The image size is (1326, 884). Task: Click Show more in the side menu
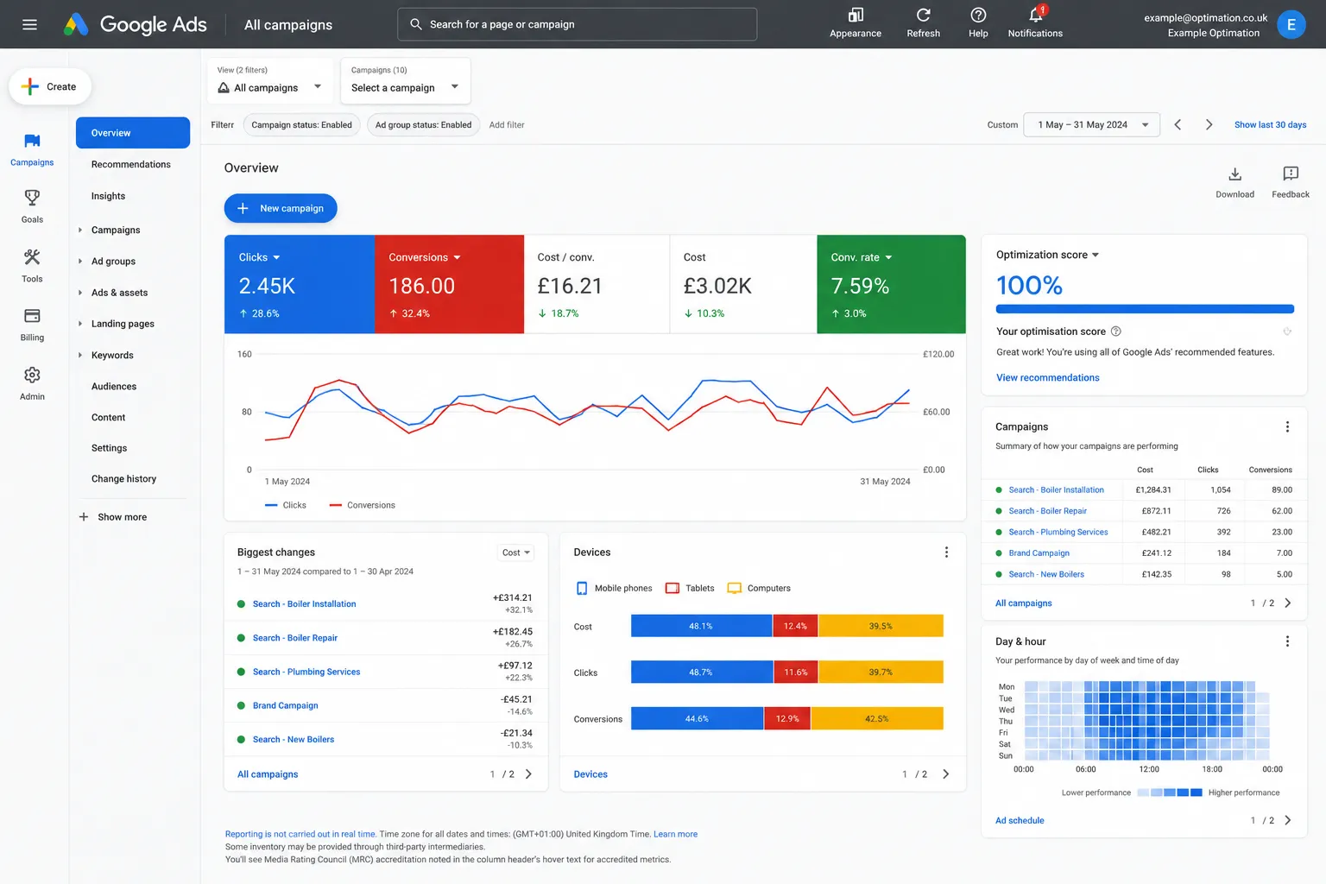click(x=113, y=517)
